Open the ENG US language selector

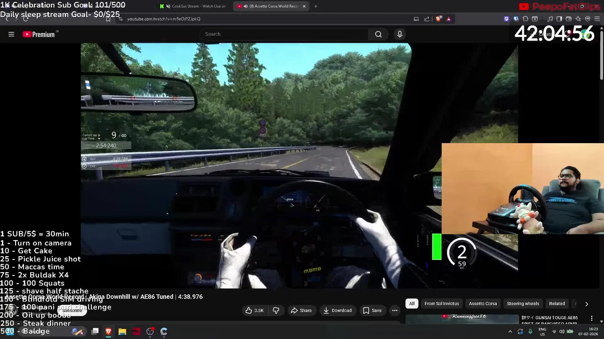click(542, 331)
